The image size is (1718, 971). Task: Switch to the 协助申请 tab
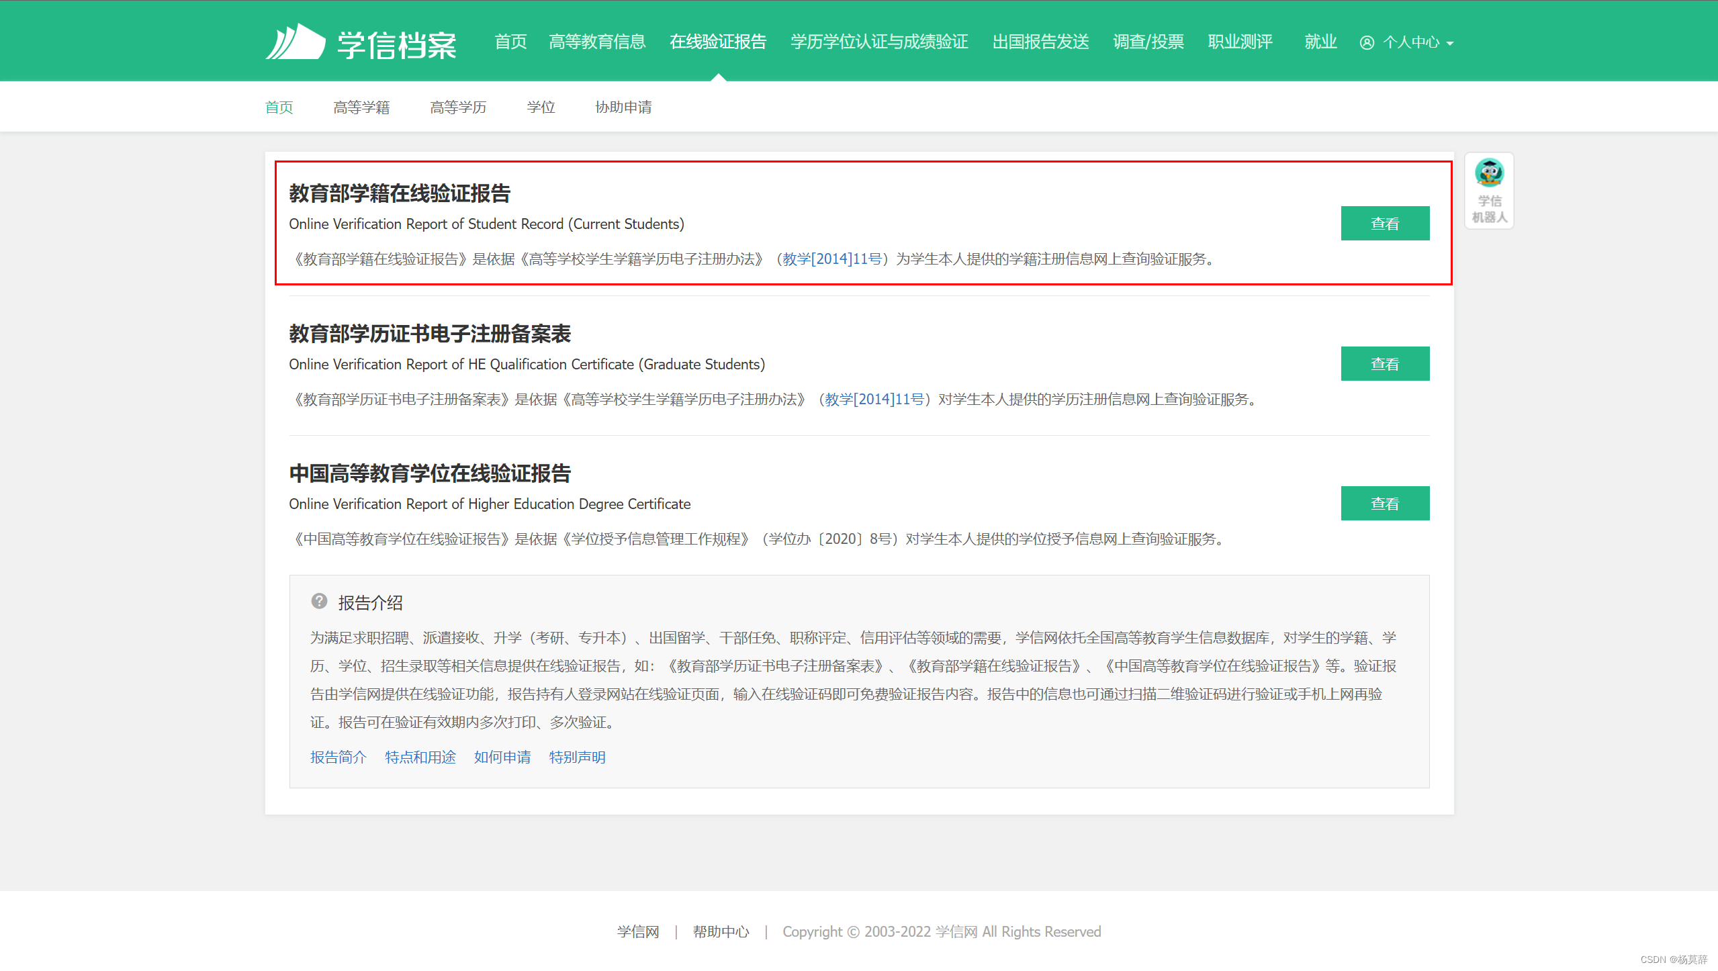click(x=623, y=107)
